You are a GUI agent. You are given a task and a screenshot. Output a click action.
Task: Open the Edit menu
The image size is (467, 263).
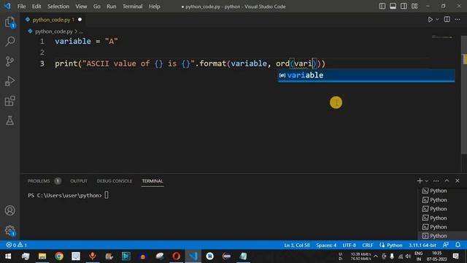[x=36, y=7]
